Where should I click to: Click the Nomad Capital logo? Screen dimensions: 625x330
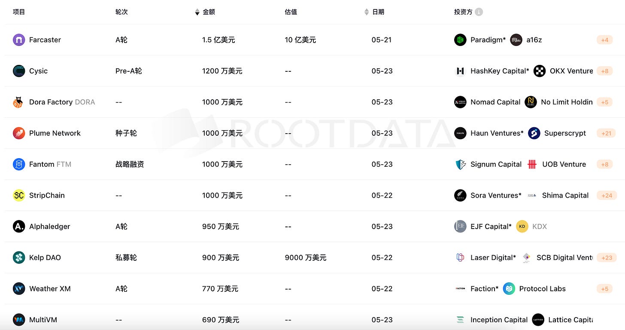click(460, 102)
